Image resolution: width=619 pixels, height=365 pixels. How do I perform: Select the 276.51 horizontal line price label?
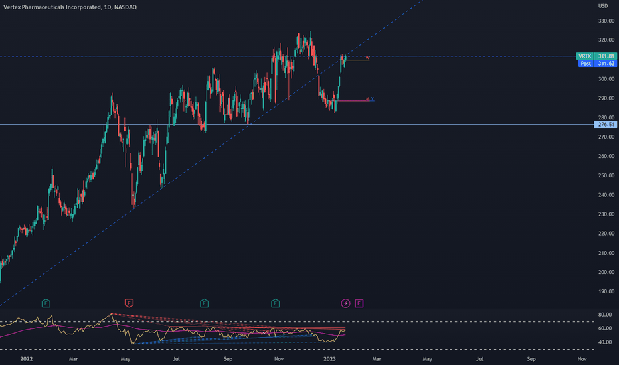[606, 124]
